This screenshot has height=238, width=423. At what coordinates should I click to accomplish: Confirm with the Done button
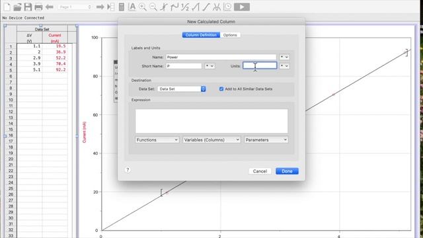tap(287, 171)
